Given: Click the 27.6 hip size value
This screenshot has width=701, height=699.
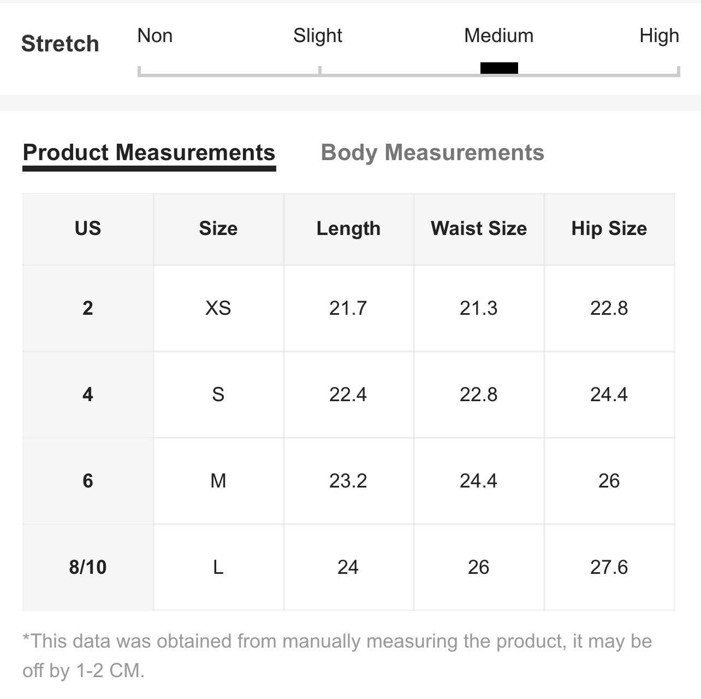Looking at the screenshot, I should coord(609,567).
